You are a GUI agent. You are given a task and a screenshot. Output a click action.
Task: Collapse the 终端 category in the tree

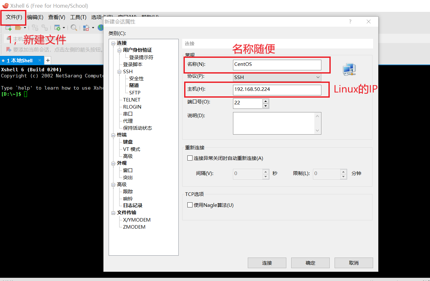tap(113, 135)
